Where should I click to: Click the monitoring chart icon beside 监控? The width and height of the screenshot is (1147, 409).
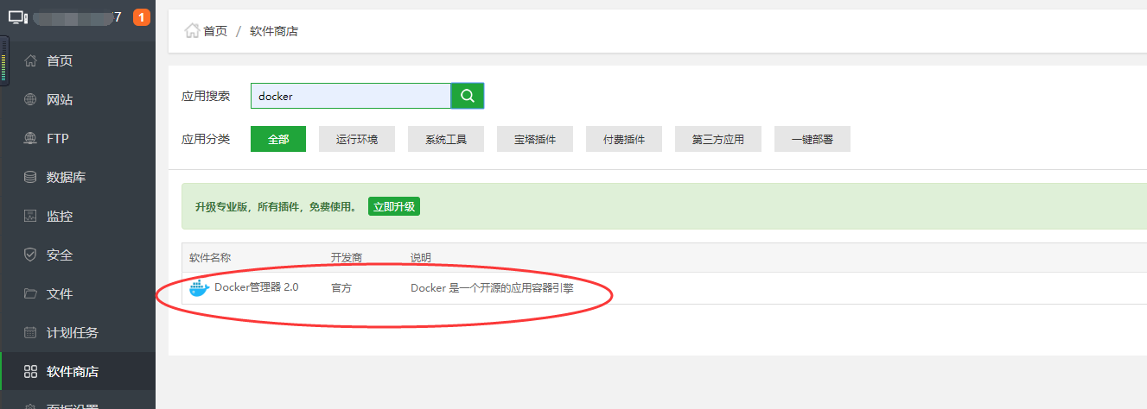pos(30,216)
